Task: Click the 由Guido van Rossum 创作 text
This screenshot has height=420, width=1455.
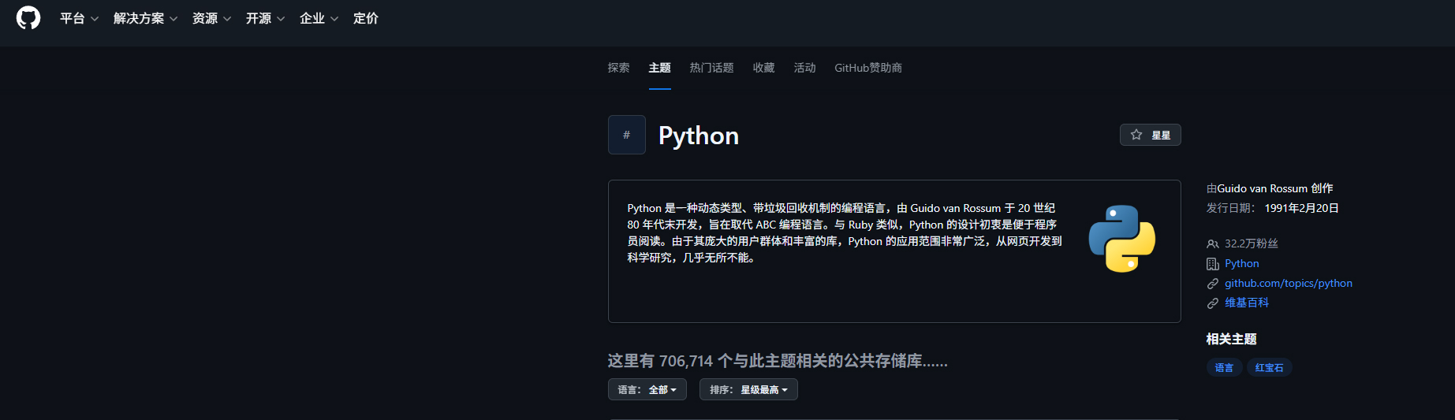Action: point(1270,188)
